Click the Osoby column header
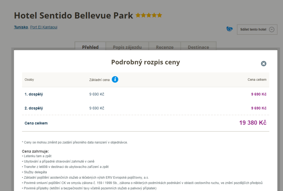 pyautogui.click(x=29, y=80)
